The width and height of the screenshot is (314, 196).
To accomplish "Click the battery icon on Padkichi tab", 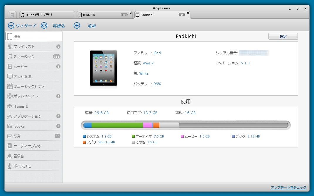I will pyautogui.click(x=182, y=15).
